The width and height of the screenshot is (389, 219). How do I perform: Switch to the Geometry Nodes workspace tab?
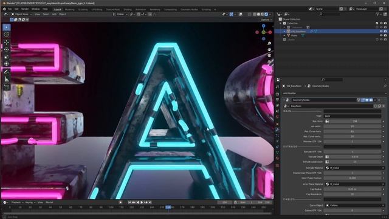[189, 10]
